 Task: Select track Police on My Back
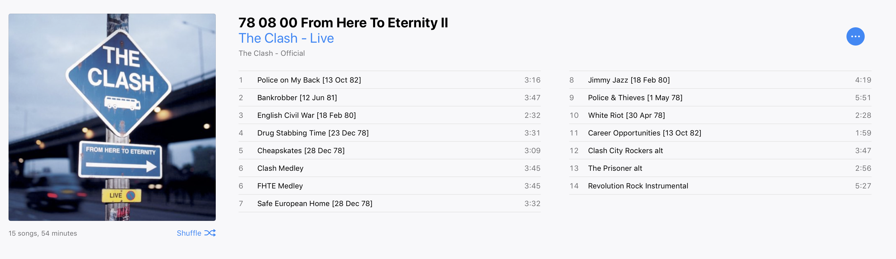pyautogui.click(x=389, y=80)
